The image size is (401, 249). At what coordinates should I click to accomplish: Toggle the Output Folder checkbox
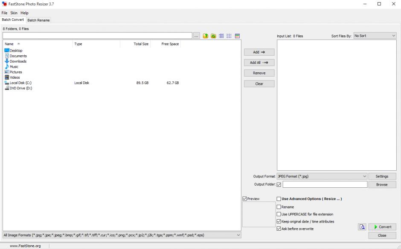coord(279,184)
